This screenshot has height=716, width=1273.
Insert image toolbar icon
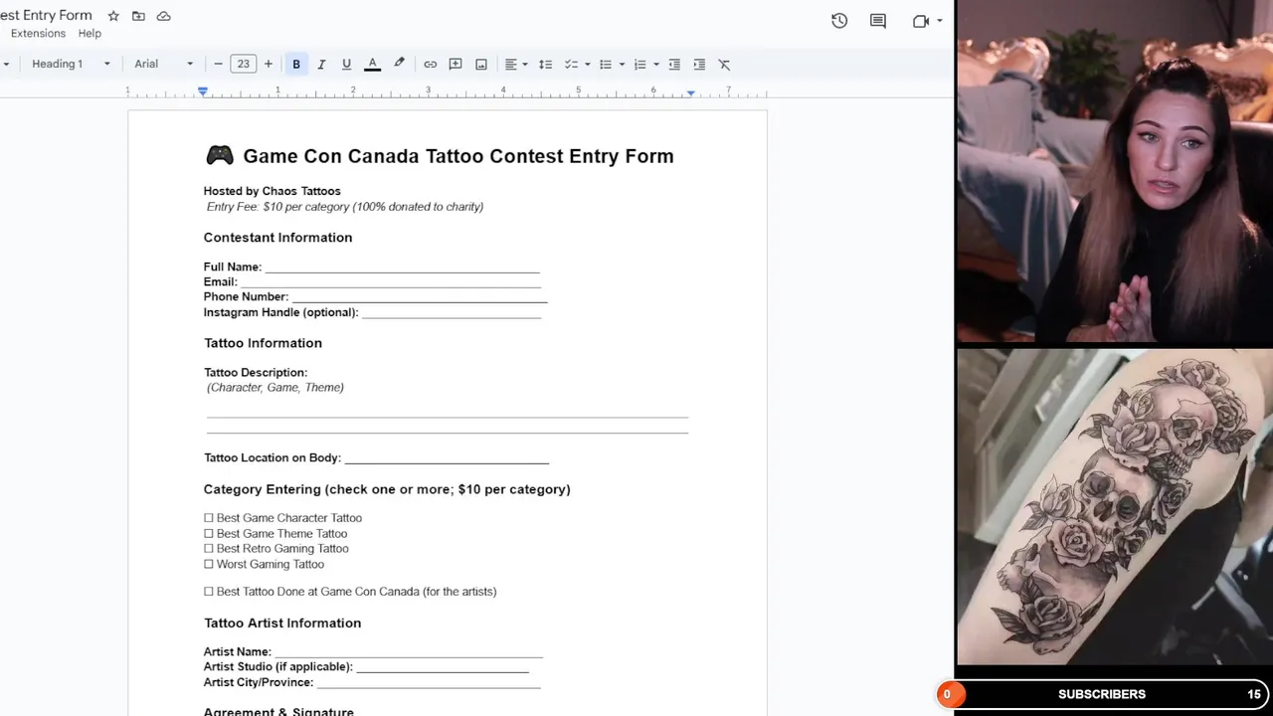coord(481,64)
